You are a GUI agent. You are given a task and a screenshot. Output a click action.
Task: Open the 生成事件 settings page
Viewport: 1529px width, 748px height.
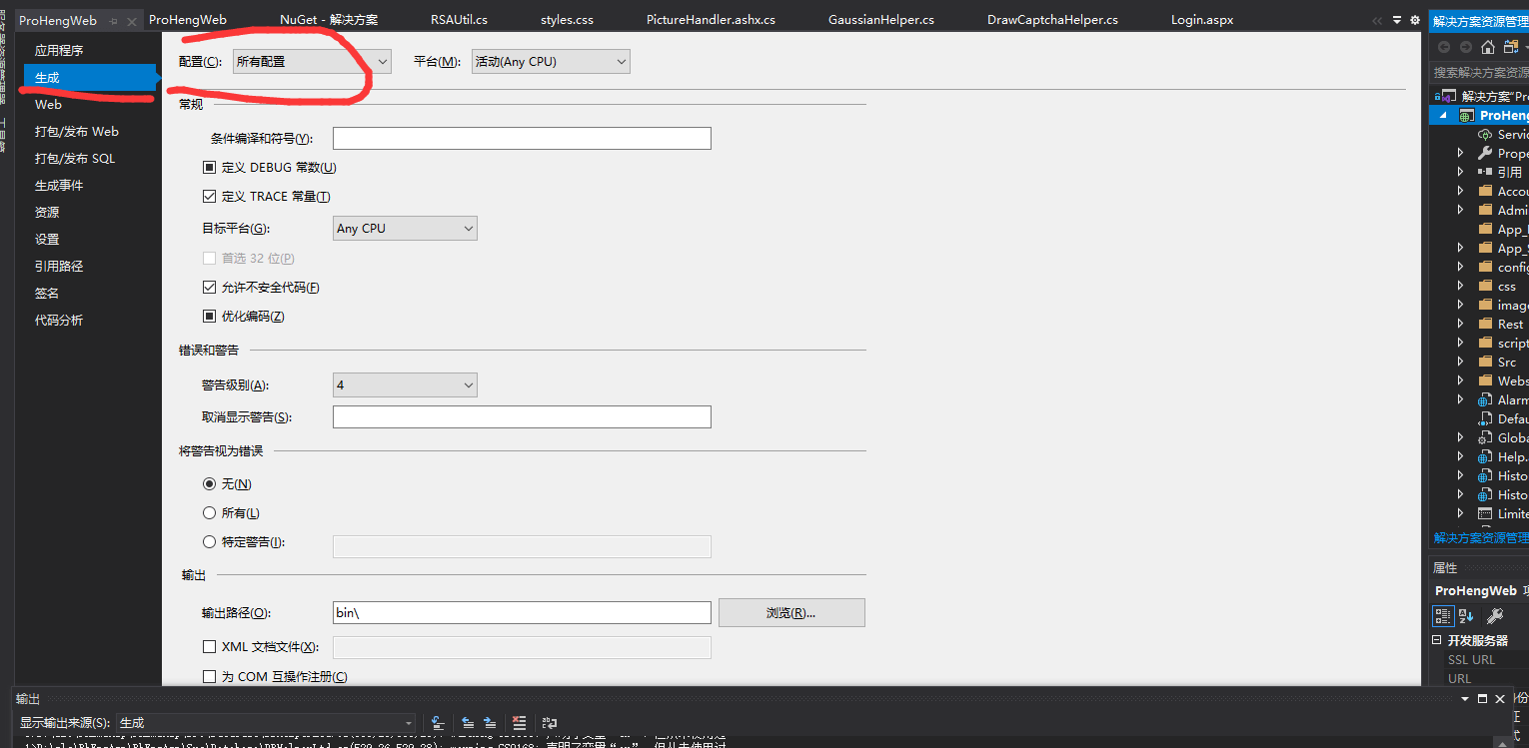(x=59, y=186)
